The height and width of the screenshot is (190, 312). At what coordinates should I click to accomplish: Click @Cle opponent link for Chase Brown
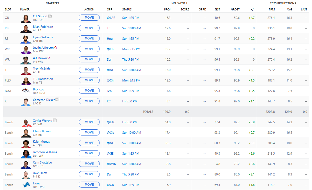[110, 133]
